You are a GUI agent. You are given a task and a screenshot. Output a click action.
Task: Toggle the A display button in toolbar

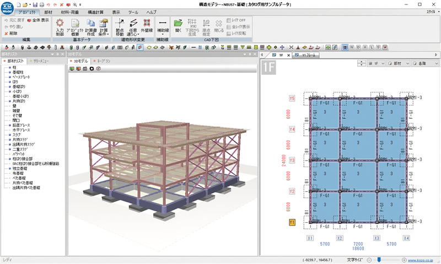[365, 47]
